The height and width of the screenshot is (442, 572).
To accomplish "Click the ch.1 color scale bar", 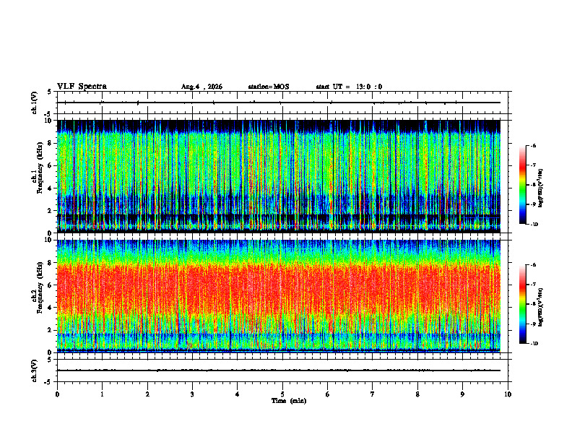I will 522,185.
